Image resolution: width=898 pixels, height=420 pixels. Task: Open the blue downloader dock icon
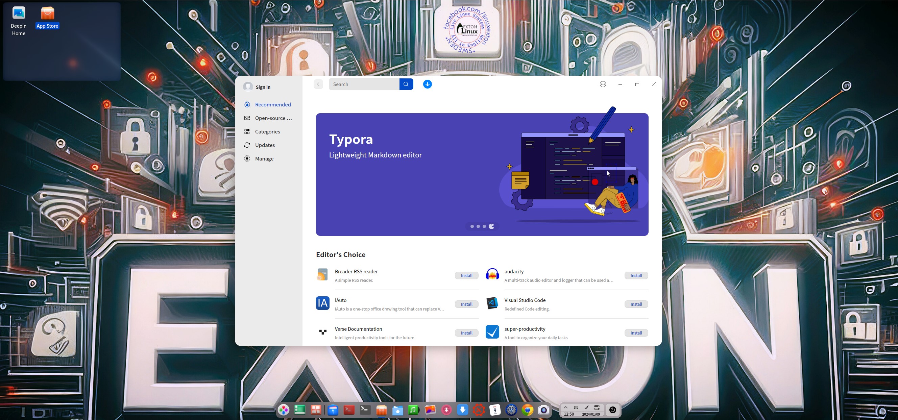coord(463,410)
